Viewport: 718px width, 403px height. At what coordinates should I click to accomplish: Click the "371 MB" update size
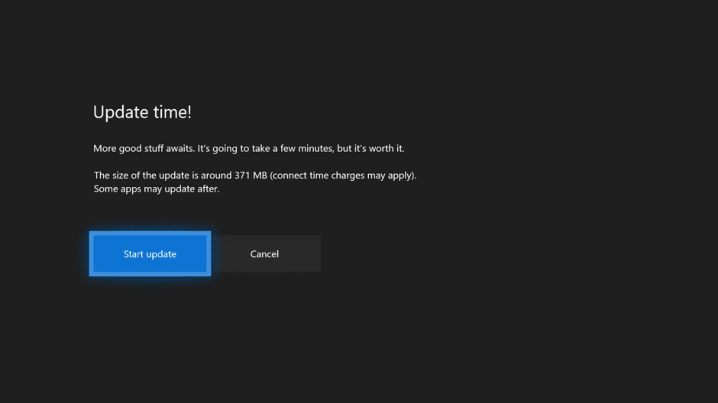pyautogui.click(x=252, y=176)
